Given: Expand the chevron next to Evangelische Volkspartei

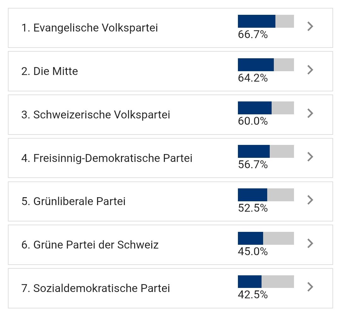Looking at the screenshot, I should click(x=310, y=26).
